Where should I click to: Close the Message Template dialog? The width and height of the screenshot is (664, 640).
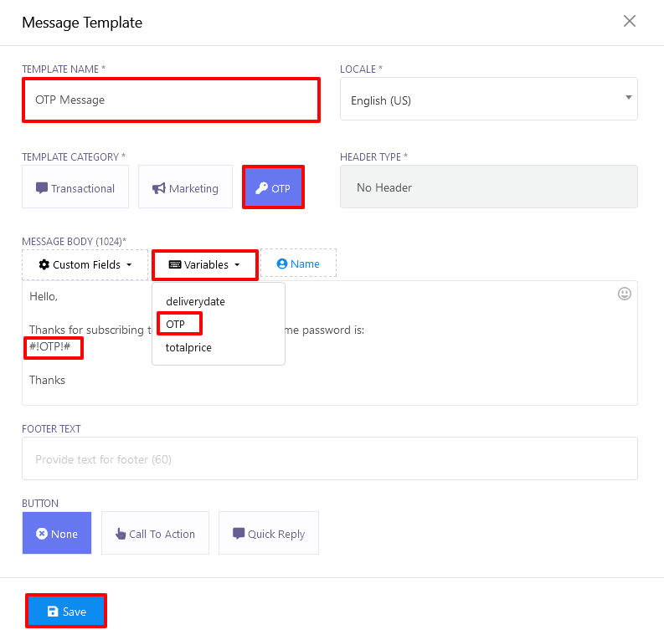pyautogui.click(x=630, y=22)
